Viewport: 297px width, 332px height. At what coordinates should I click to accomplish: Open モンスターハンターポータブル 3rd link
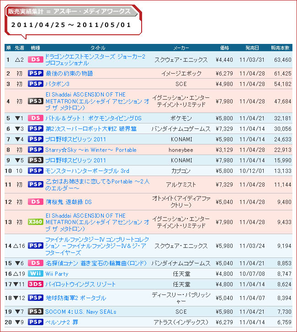tap(87, 171)
